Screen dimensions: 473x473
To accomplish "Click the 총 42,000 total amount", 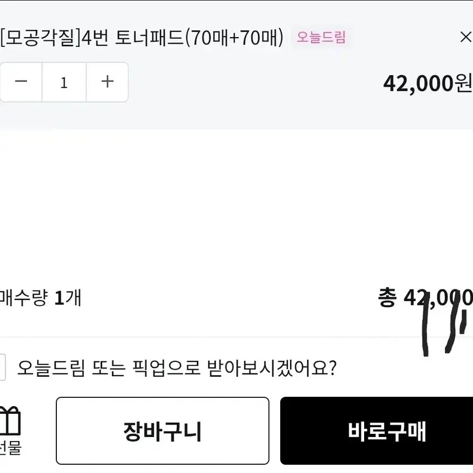I will coord(424,298).
